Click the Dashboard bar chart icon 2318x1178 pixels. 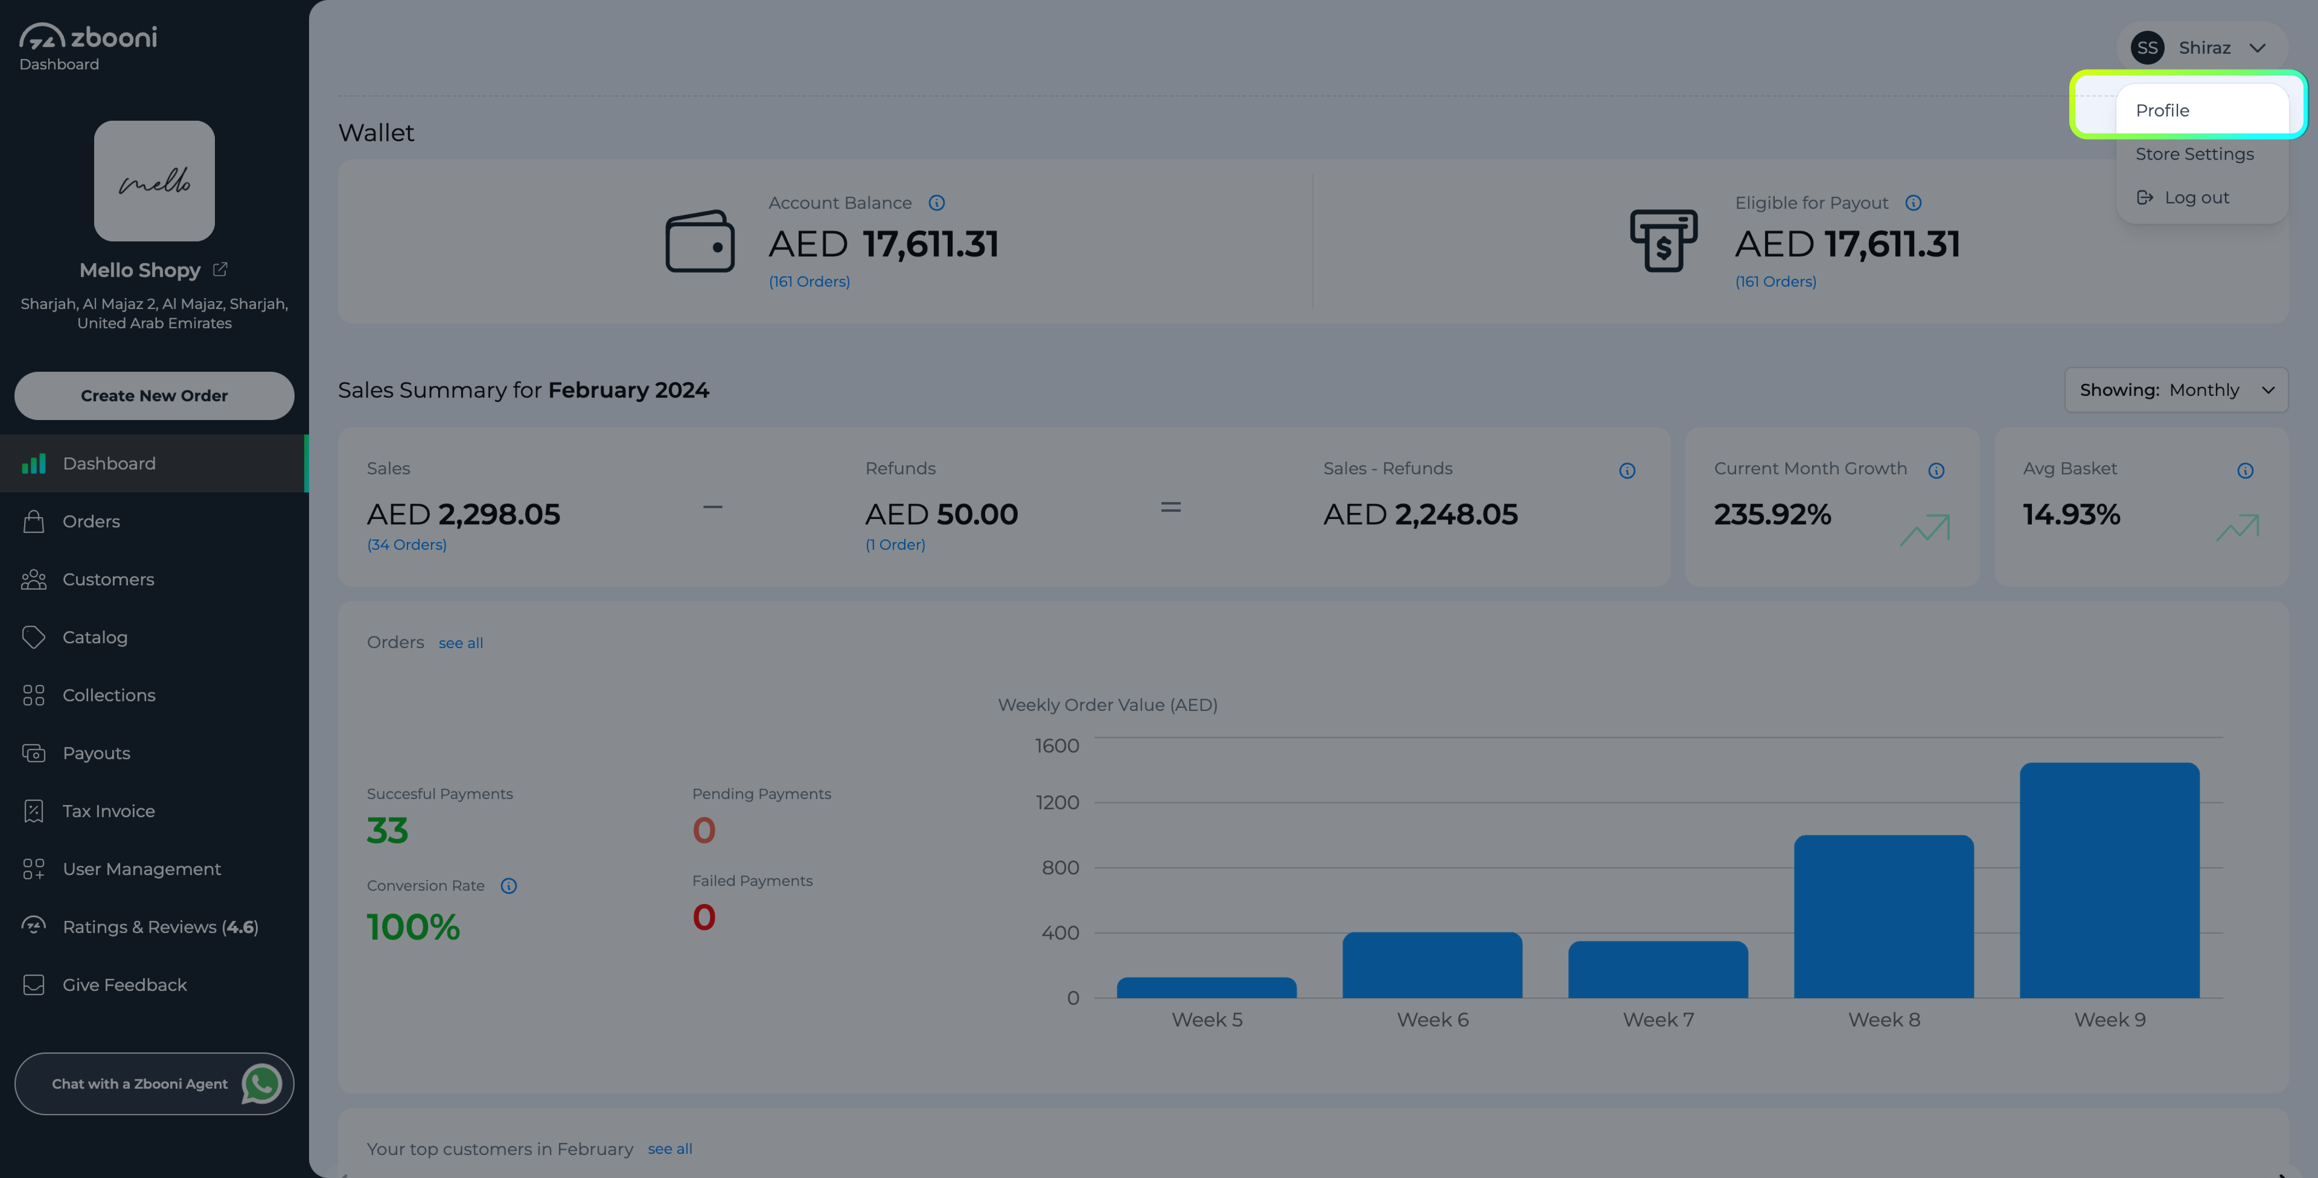[33, 463]
